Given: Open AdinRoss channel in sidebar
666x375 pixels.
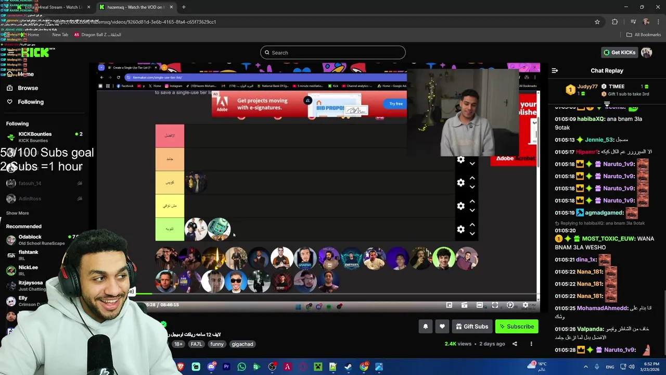Looking at the screenshot, I should point(44,198).
